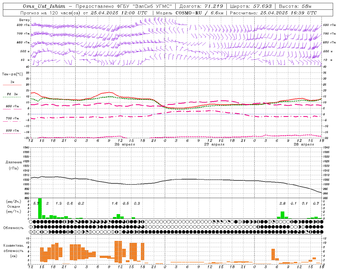Click the 'Облачность' cloud cover label
337x269 pixels.
click(13, 228)
